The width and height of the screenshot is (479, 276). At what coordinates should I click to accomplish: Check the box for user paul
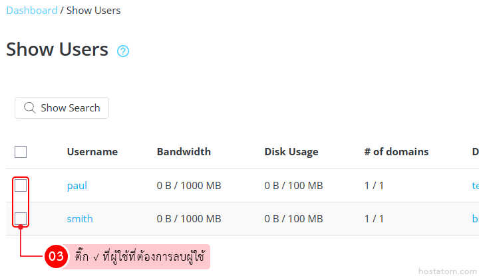(x=21, y=186)
